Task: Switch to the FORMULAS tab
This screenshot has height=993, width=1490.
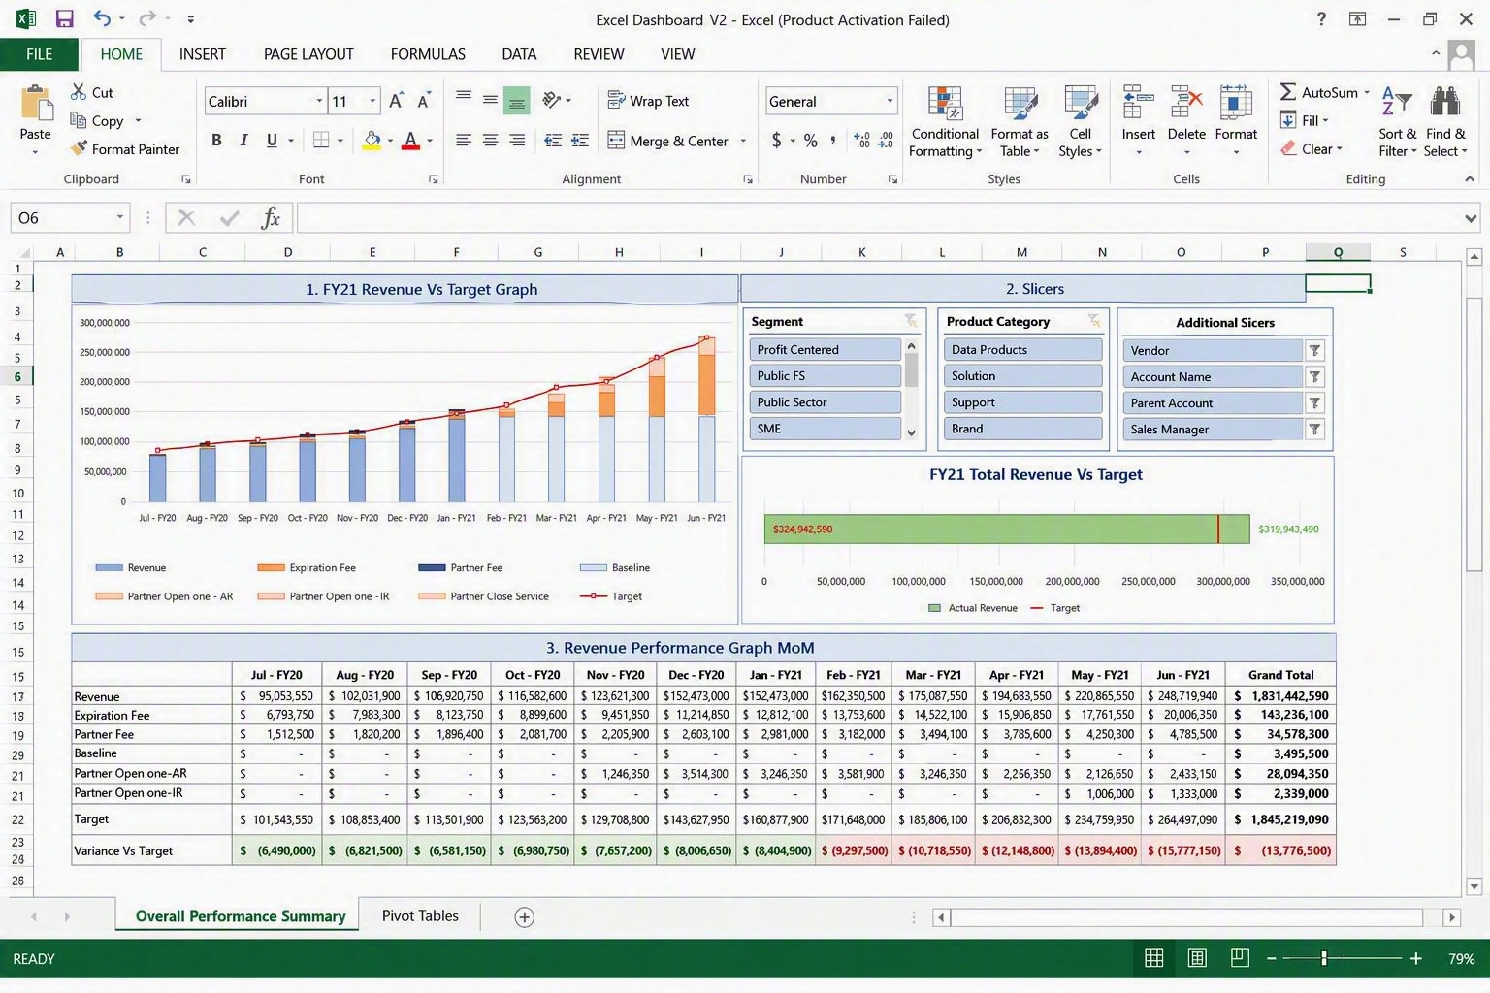Action: [x=428, y=54]
